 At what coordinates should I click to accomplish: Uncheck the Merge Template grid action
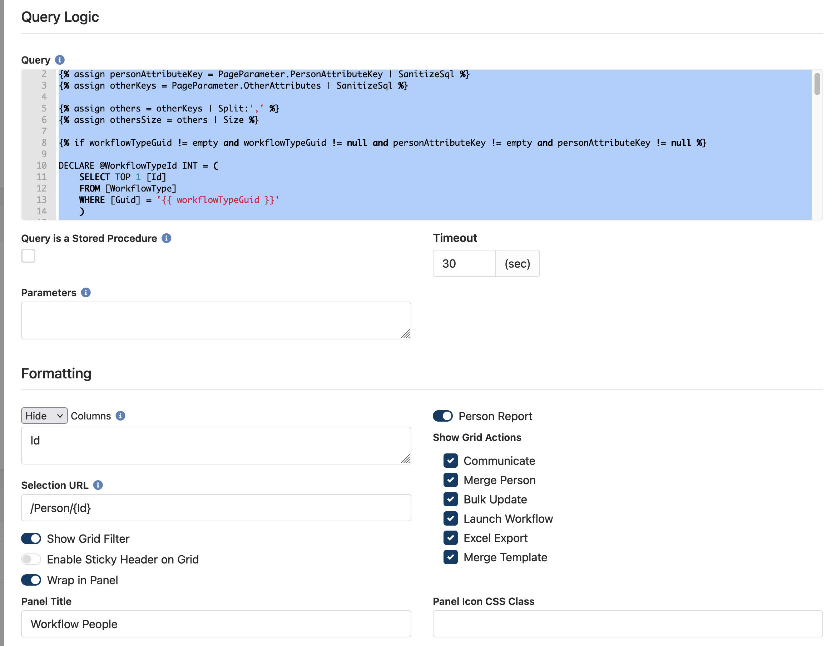451,557
